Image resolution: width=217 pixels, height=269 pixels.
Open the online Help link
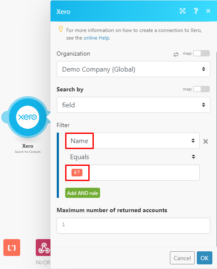(96, 38)
